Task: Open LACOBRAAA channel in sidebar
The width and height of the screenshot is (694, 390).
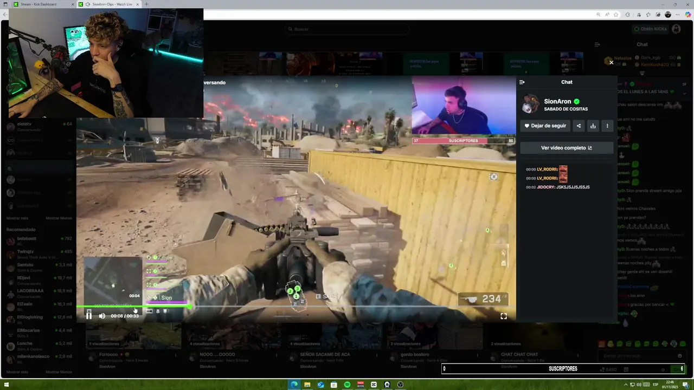Action: tap(39, 293)
